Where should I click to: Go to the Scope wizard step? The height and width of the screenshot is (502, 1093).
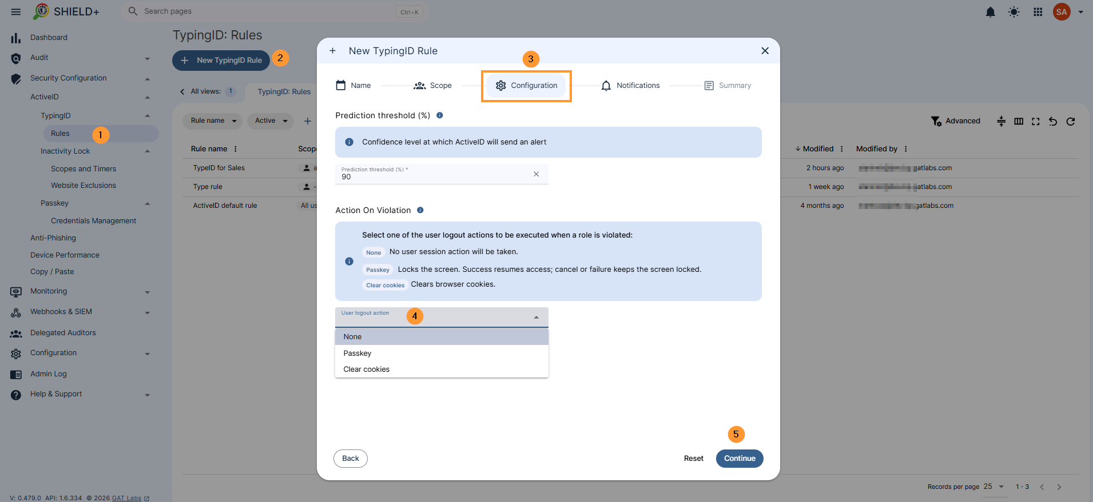tap(432, 86)
